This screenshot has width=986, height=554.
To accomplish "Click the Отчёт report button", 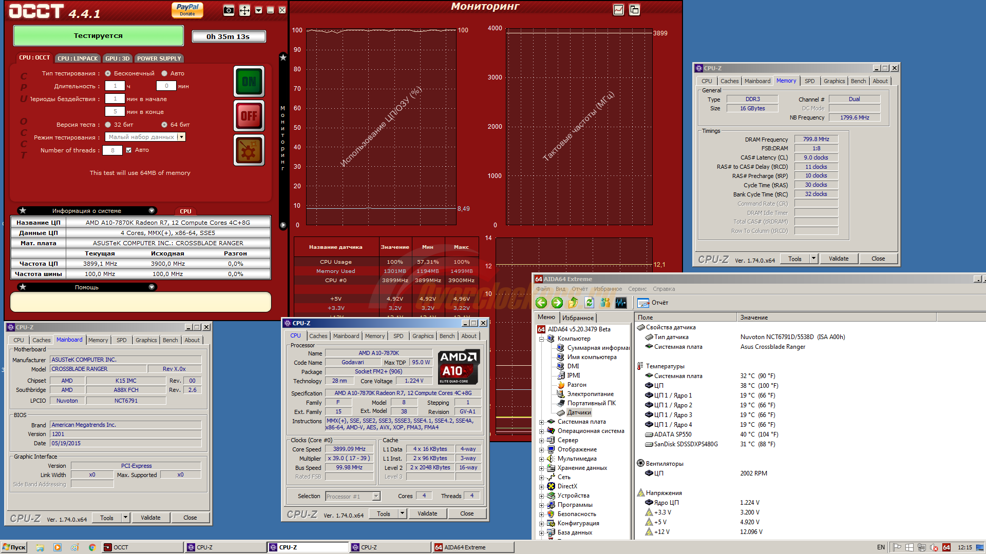I will click(x=653, y=303).
